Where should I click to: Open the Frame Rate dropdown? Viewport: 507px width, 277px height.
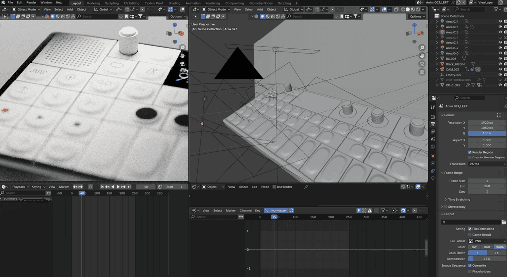click(x=487, y=163)
